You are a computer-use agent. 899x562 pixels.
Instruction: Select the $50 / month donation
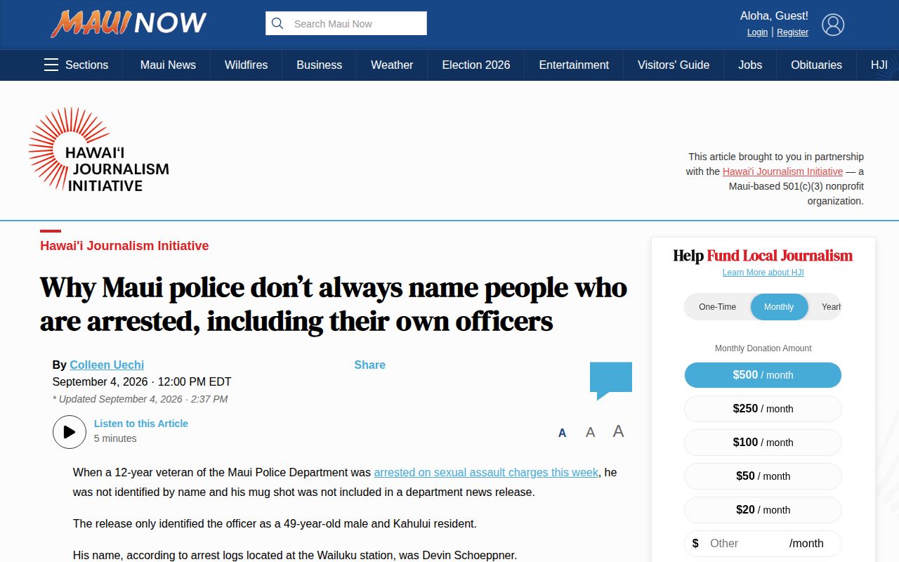tap(763, 476)
